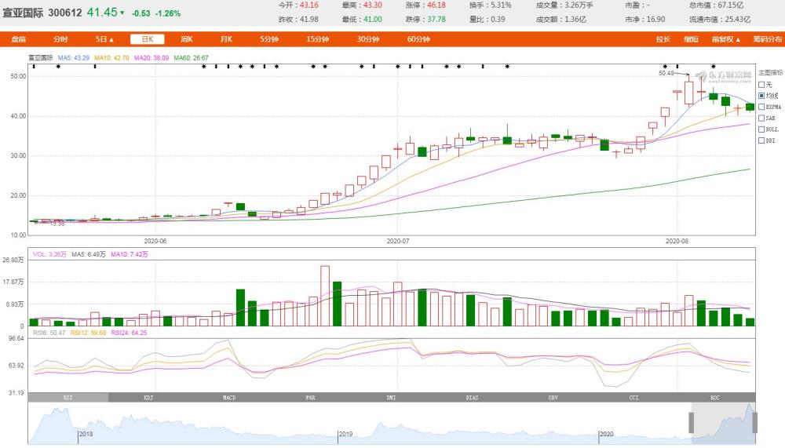Switch to the 周K weekly chart tab
785x448 pixels.
pyautogui.click(x=187, y=39)
